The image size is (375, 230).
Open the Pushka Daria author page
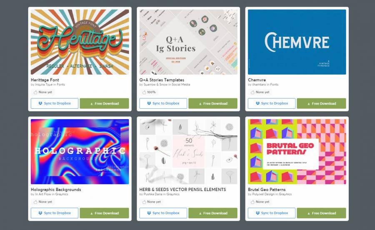coord(153,194)
